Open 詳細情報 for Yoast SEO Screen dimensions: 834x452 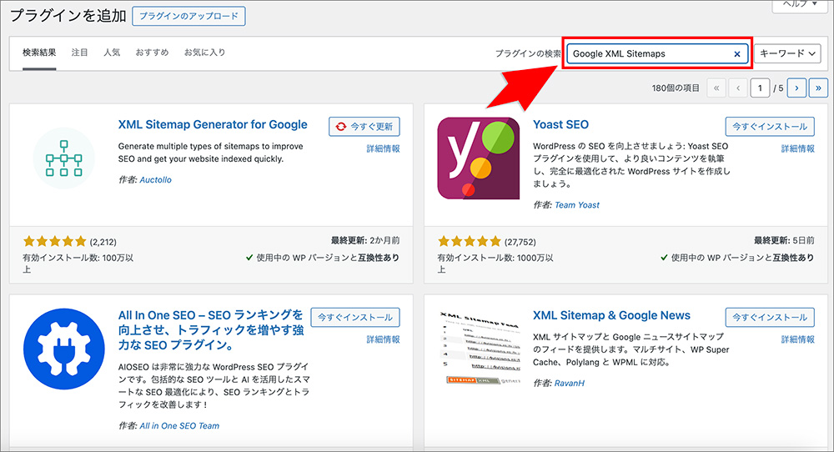click(x=798, y=149)
